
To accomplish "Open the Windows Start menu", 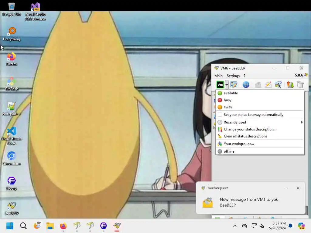I will pyautogui.click(x=10, y=226).
